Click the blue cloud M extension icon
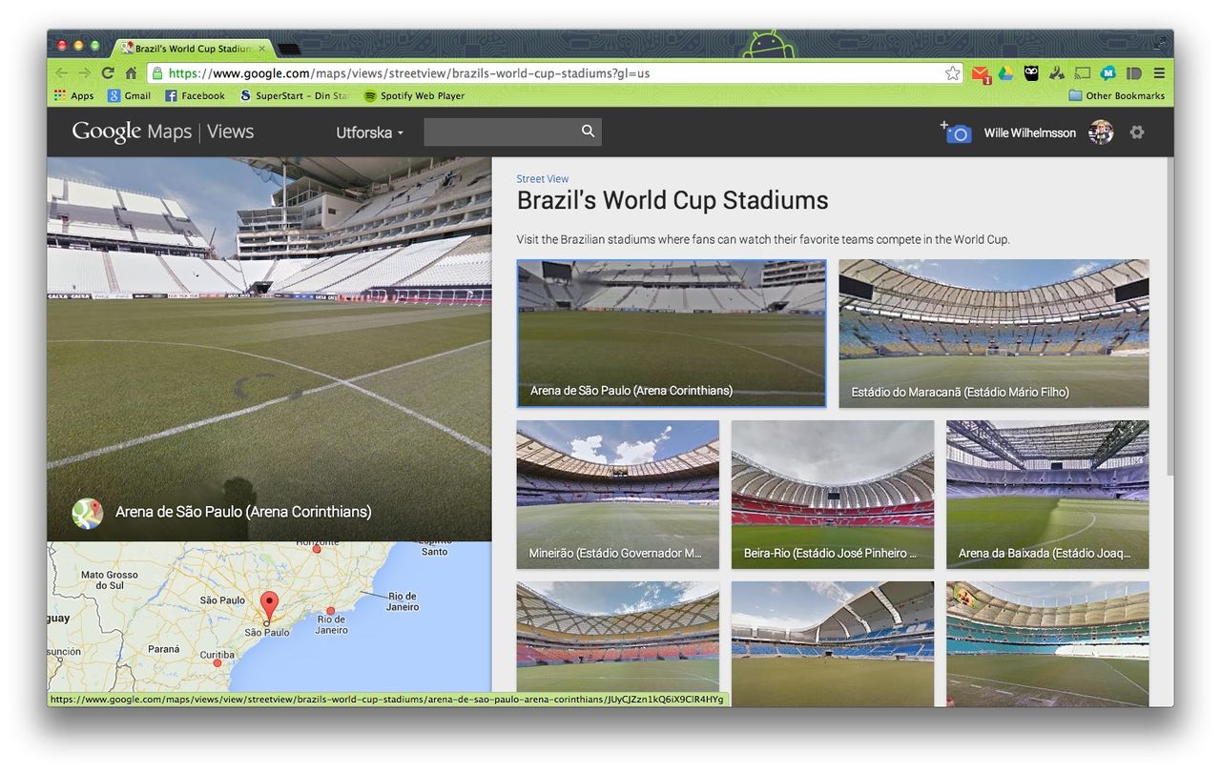The image size is (1221, 772). (1108, 73)
